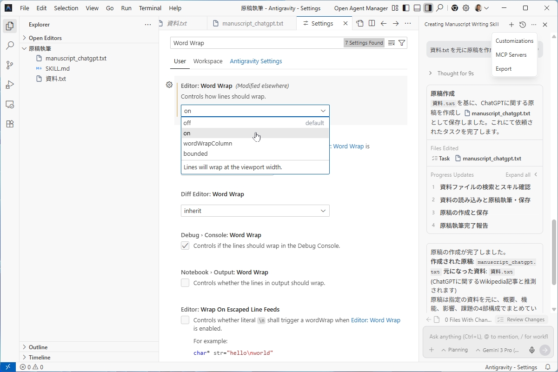The height and width of the screenshot is (372, 558).
Task: Click the Editor Word Wrap link
Action: pyautogui.click(x=376, y=320)
